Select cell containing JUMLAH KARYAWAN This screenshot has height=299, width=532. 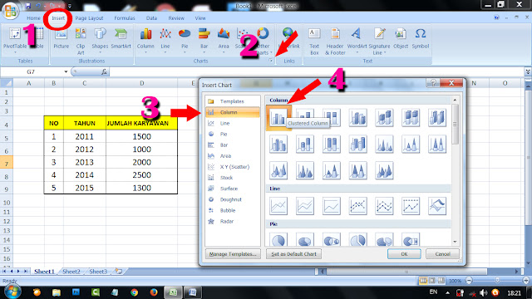tap(141, 123)
